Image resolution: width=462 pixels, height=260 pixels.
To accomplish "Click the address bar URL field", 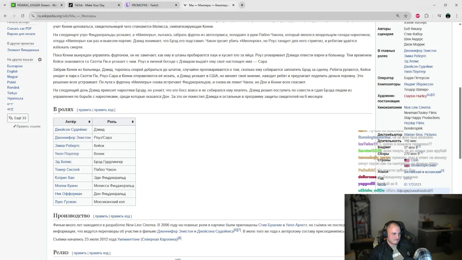I will [x=213, y=16].
